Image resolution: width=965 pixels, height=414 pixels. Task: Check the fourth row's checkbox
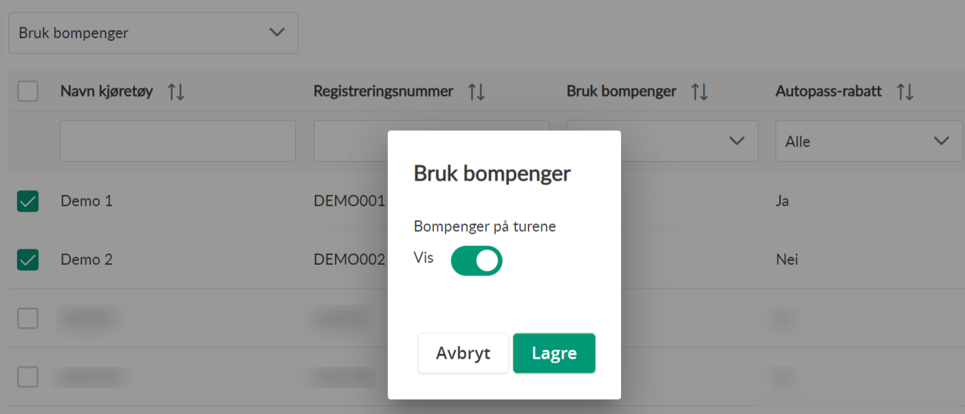[27, 376]
